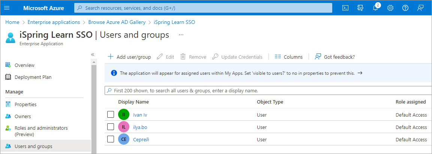Click Microsoft Azure logo text
The height and width of the screenshot is (154, 432).
point(43,8)
